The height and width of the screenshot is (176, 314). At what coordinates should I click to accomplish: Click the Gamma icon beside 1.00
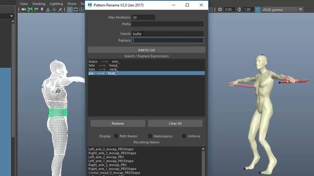239,10
